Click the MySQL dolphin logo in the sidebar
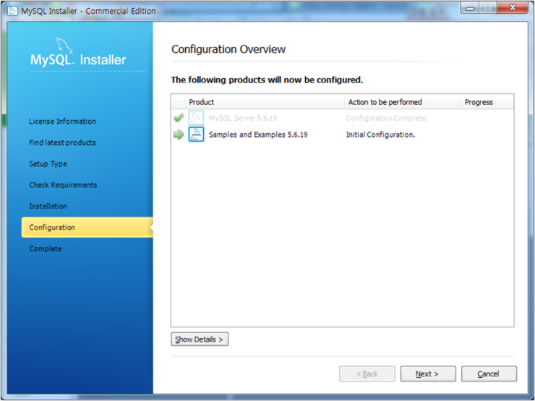Screen dimensions: 535x401 click(x=64, y=46)
